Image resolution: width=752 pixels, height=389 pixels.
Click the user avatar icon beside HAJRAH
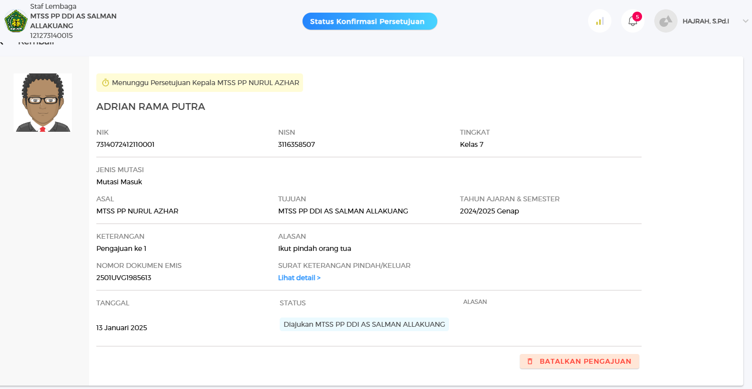click(666, 21)
